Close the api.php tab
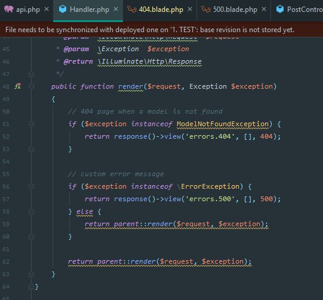This screenshot has width=323, height=300. [47, 10]
